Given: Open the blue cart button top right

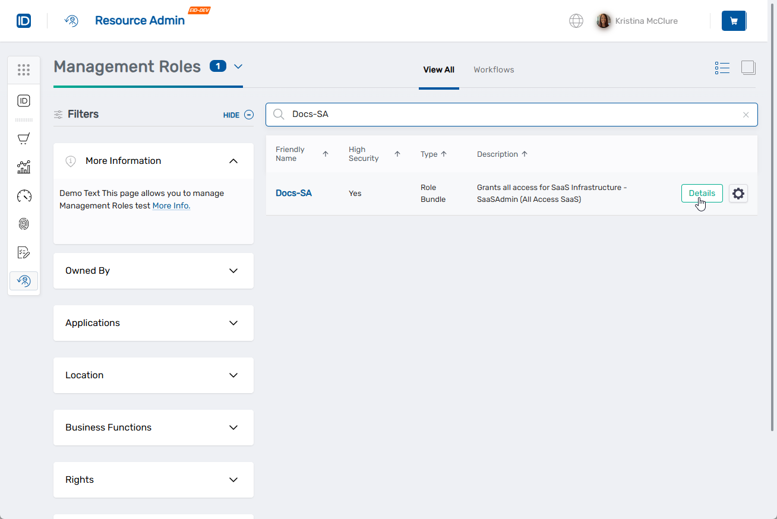Looking at the screenshot, I should 734,20.
